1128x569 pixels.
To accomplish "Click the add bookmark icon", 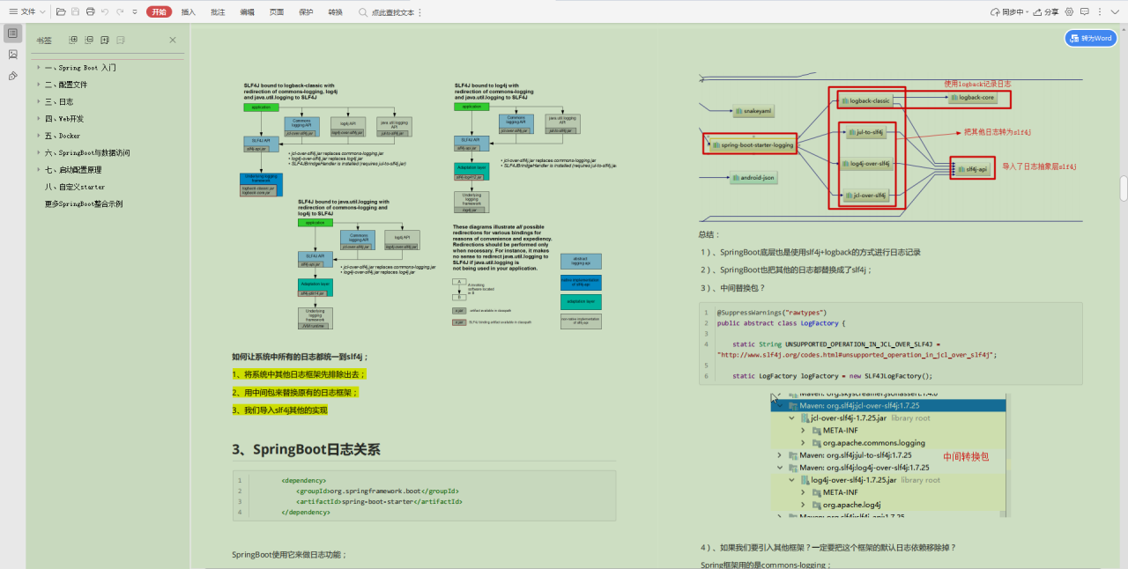I will pyautogui.click(x=105, y=40).
